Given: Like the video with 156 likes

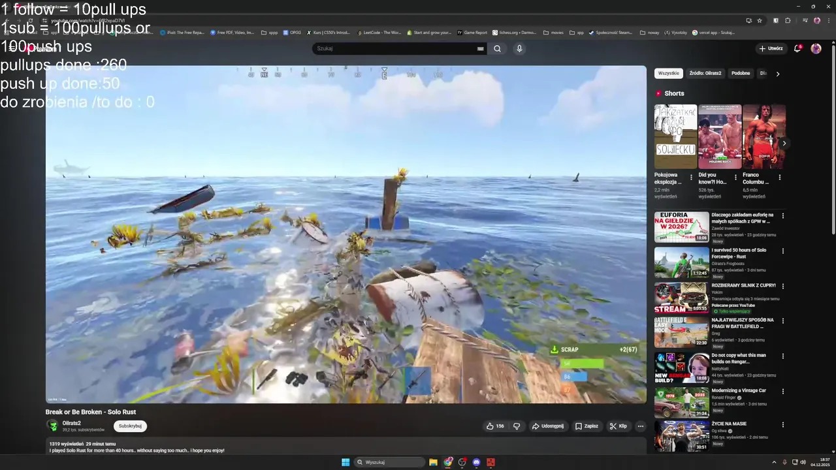Looking at the screenshot, I should 495,426.
